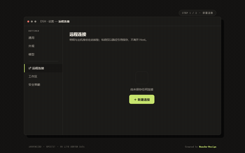245x153 pixels.
Task: Click the green 新建连接 button
Action: [x=142, y=99]
